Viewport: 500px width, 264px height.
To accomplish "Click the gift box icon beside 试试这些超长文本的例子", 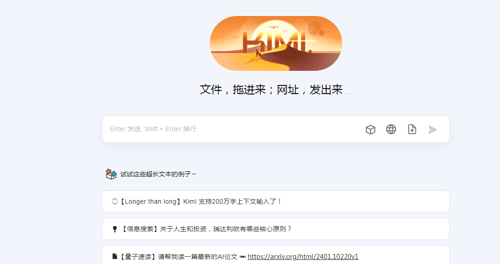I will (x=111, y=174).
